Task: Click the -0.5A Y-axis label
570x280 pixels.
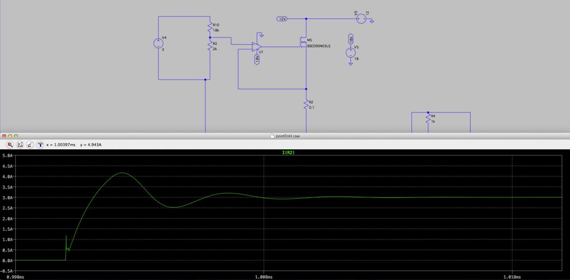Action: [7, 271]
